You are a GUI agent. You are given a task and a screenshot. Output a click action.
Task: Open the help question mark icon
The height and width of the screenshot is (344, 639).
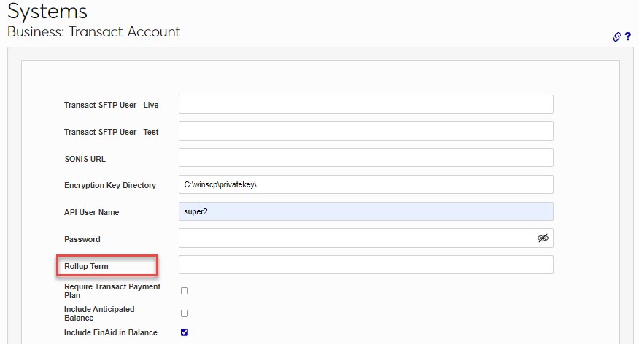[x=628, y=36]
